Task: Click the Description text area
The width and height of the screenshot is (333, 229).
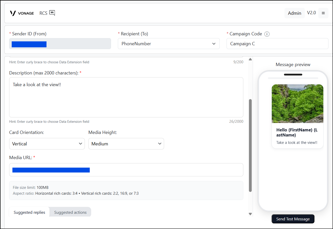Action: (126, 97)
